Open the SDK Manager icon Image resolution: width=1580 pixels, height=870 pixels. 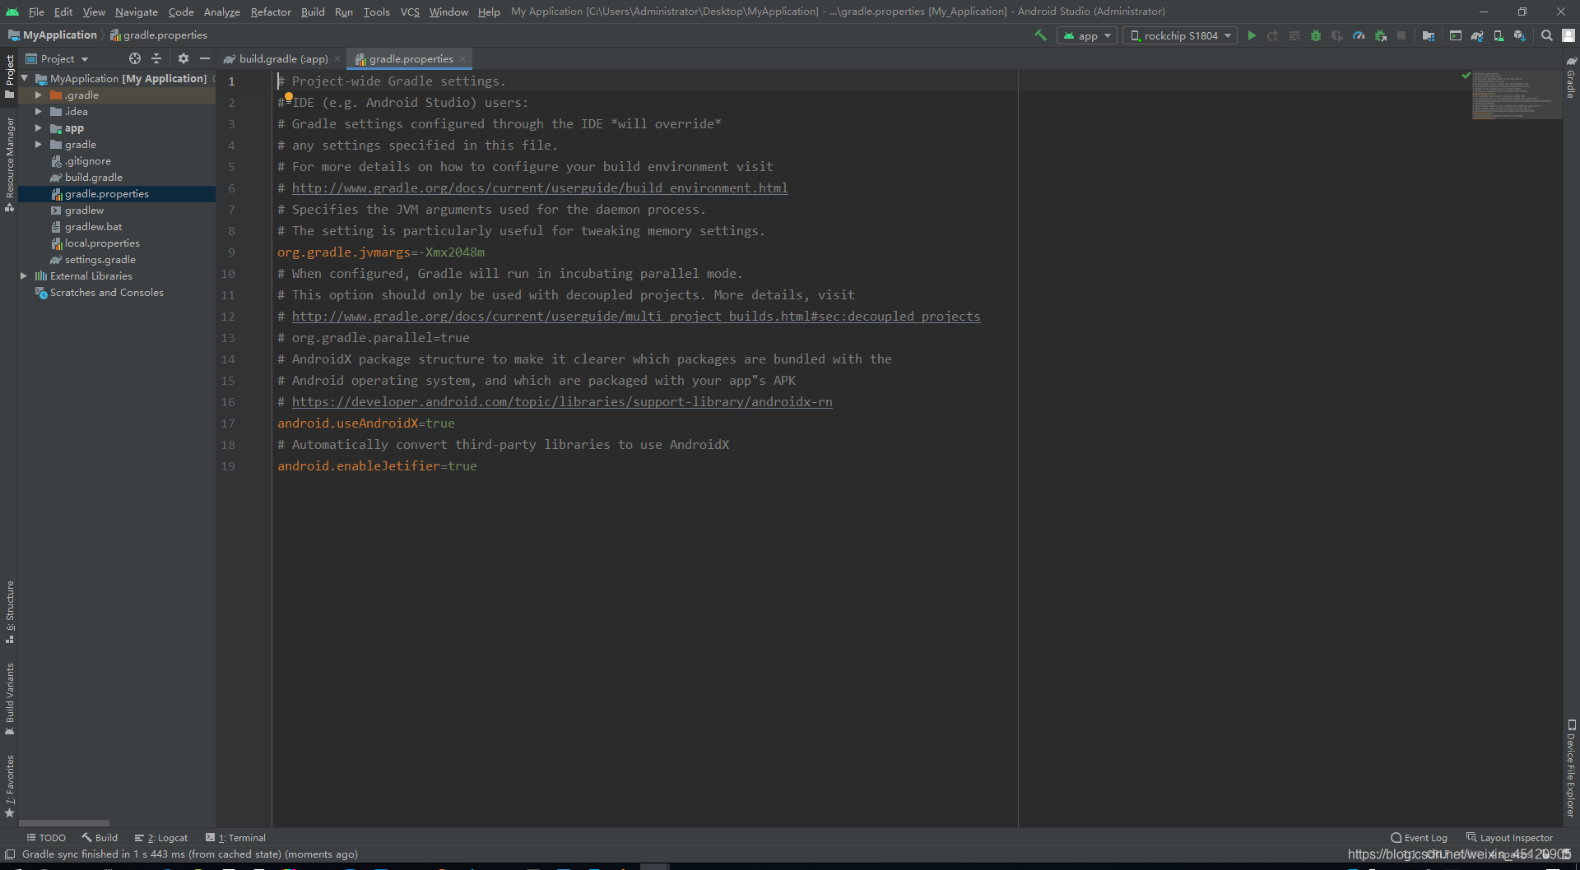click(1520, 35)
